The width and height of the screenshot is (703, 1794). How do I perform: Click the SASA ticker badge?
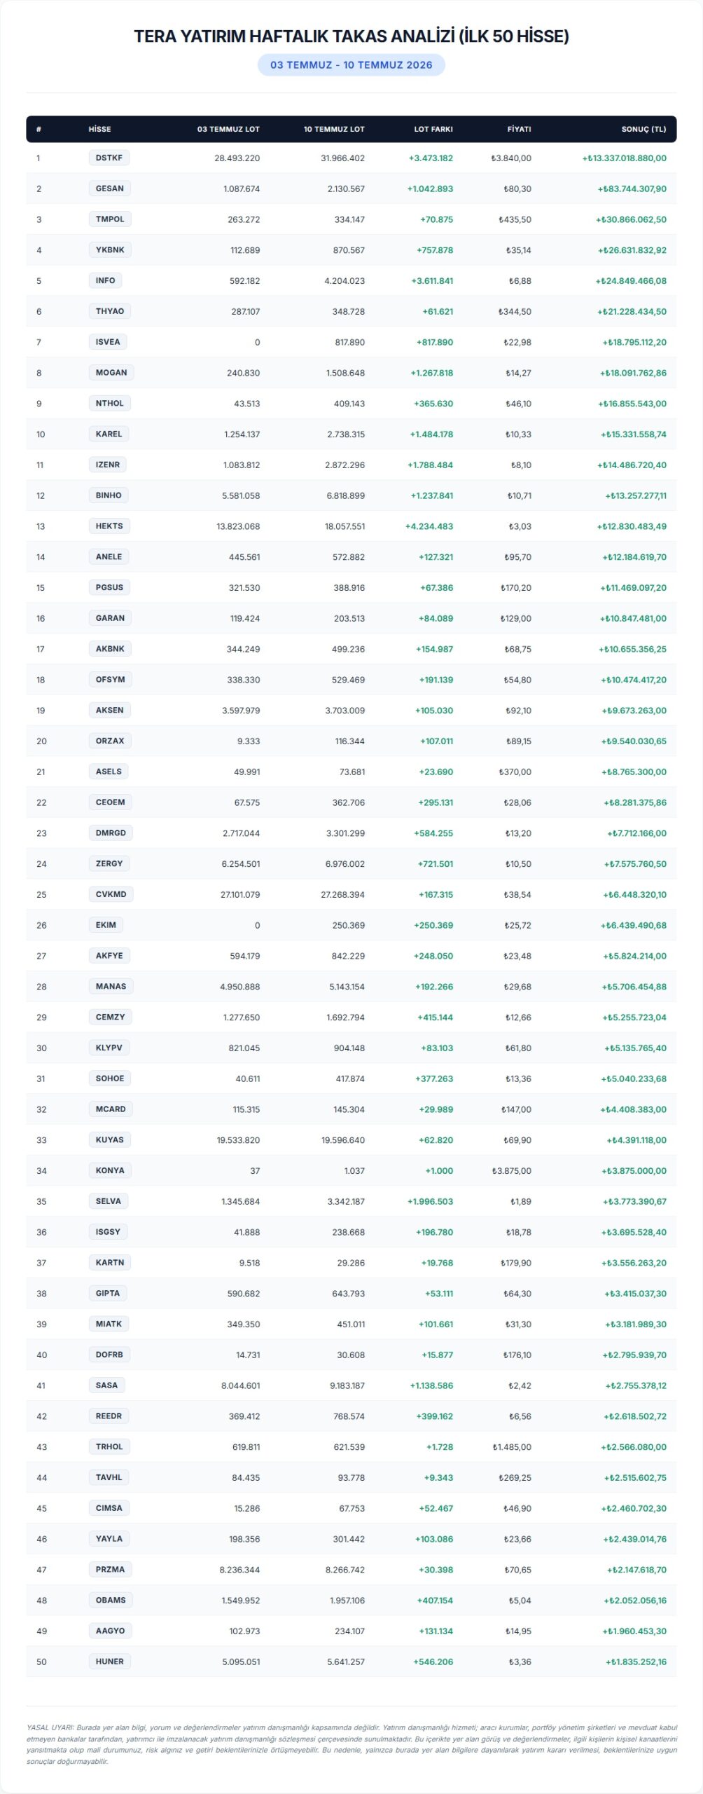click(x=106, y=1385)
